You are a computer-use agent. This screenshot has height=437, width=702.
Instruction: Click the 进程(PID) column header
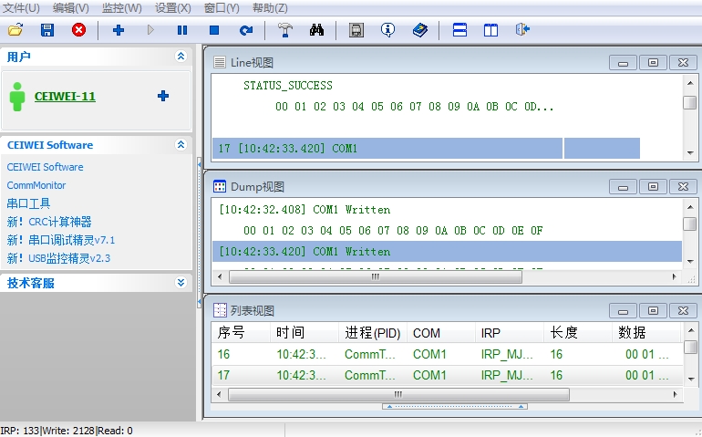[x=372, y=333]
